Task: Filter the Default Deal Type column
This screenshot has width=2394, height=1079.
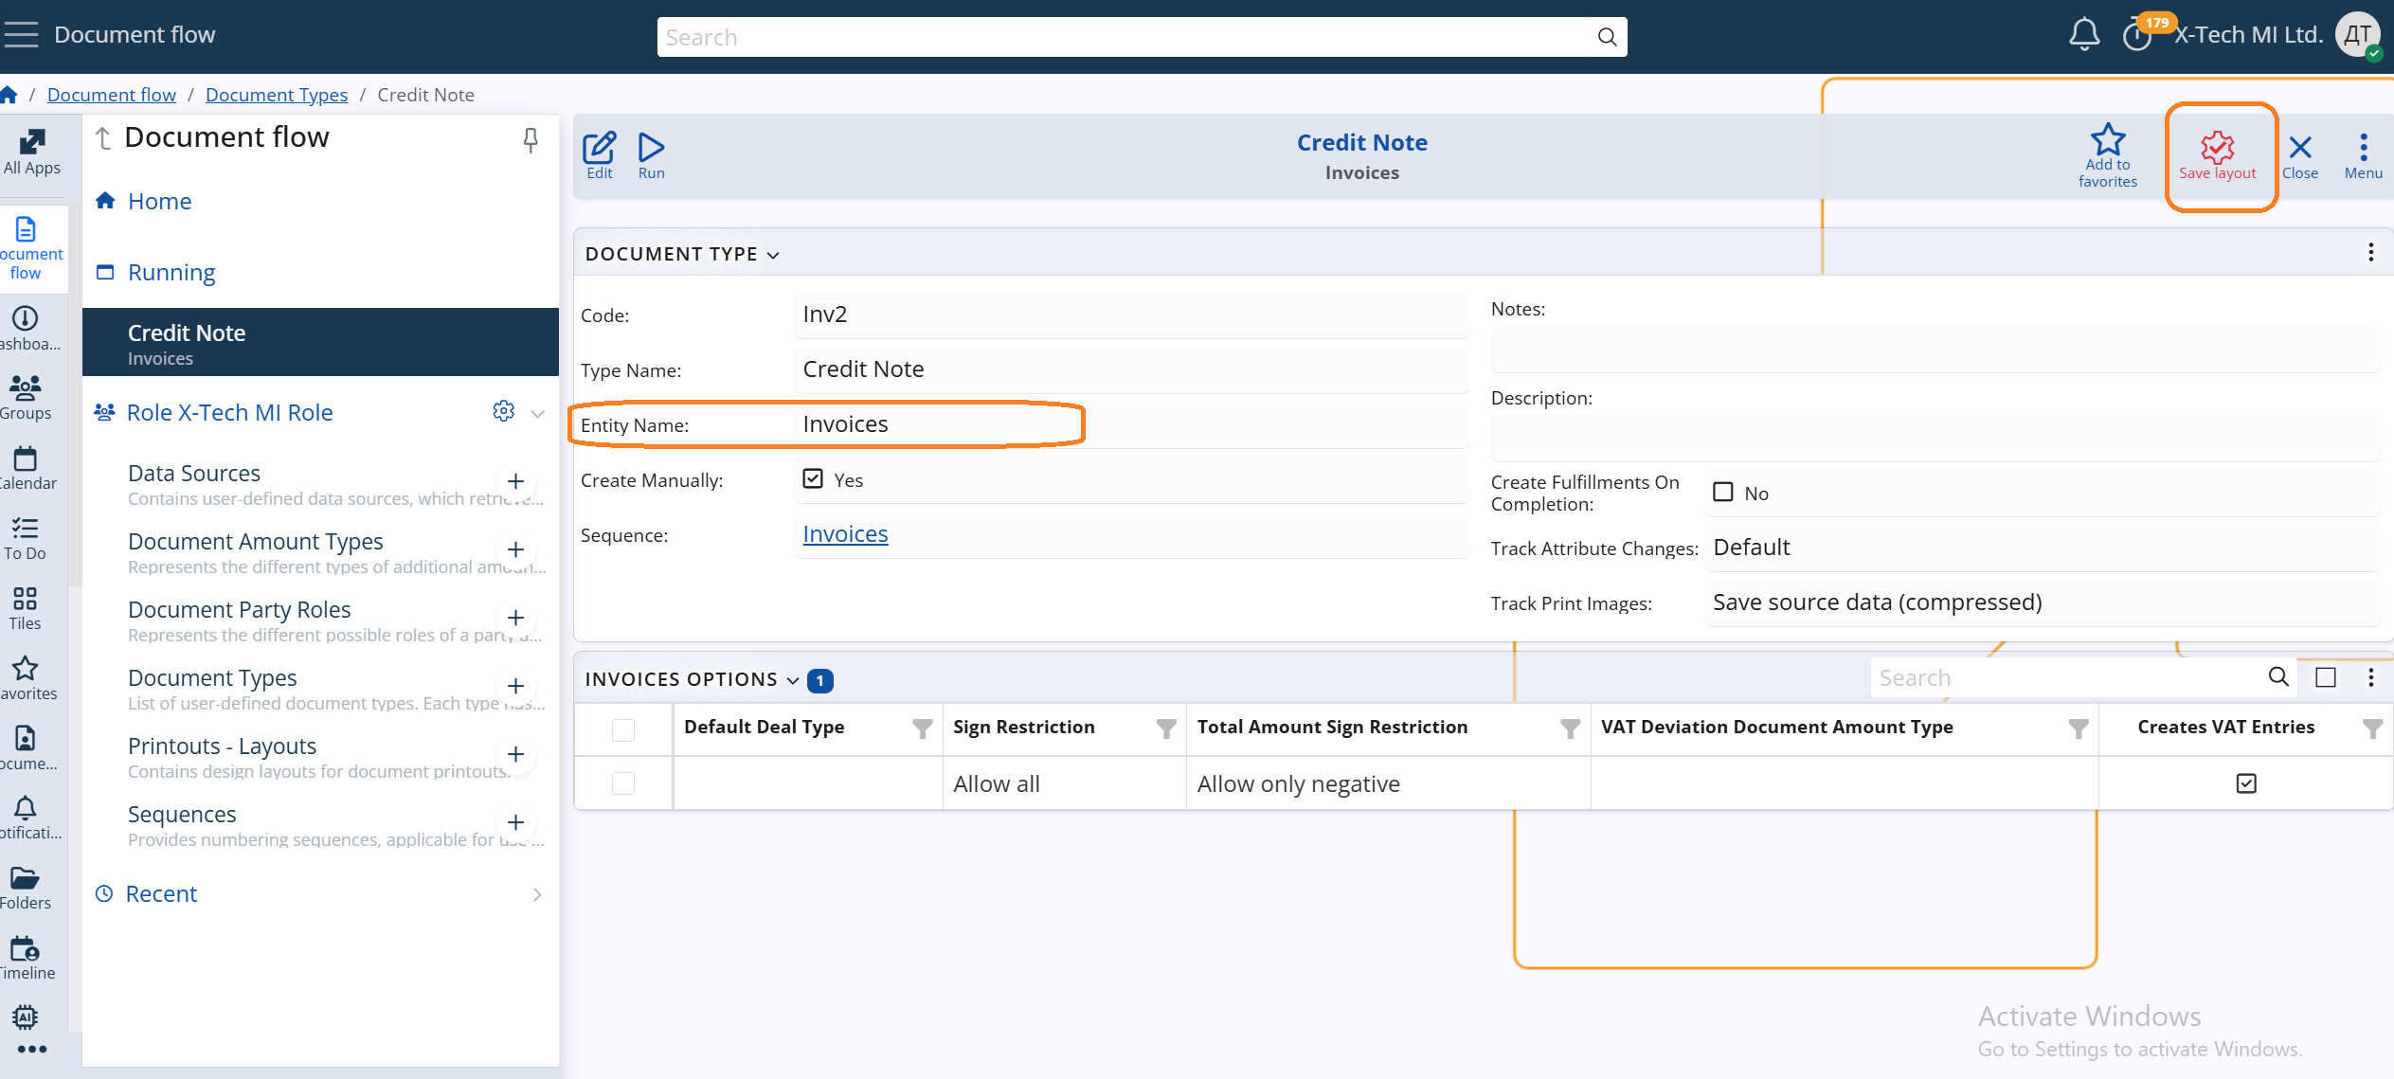Action: (923, 728)
